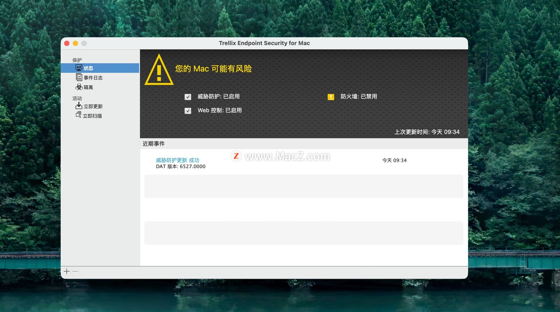Open 隔离 in the sidebar

tap(100, 87)
